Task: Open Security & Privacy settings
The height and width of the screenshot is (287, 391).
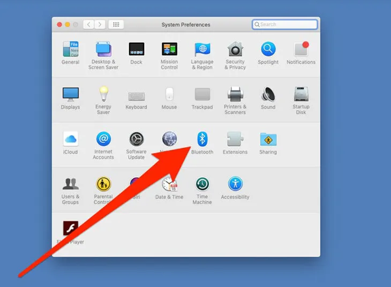Action: click(x=235, y=50)
